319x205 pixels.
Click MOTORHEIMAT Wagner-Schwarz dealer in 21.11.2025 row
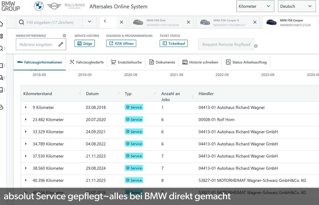click(x=252, y=180)
